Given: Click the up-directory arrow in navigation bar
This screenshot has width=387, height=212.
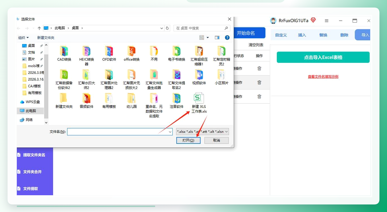Looking at the screenshot, I should click(39, 28).
